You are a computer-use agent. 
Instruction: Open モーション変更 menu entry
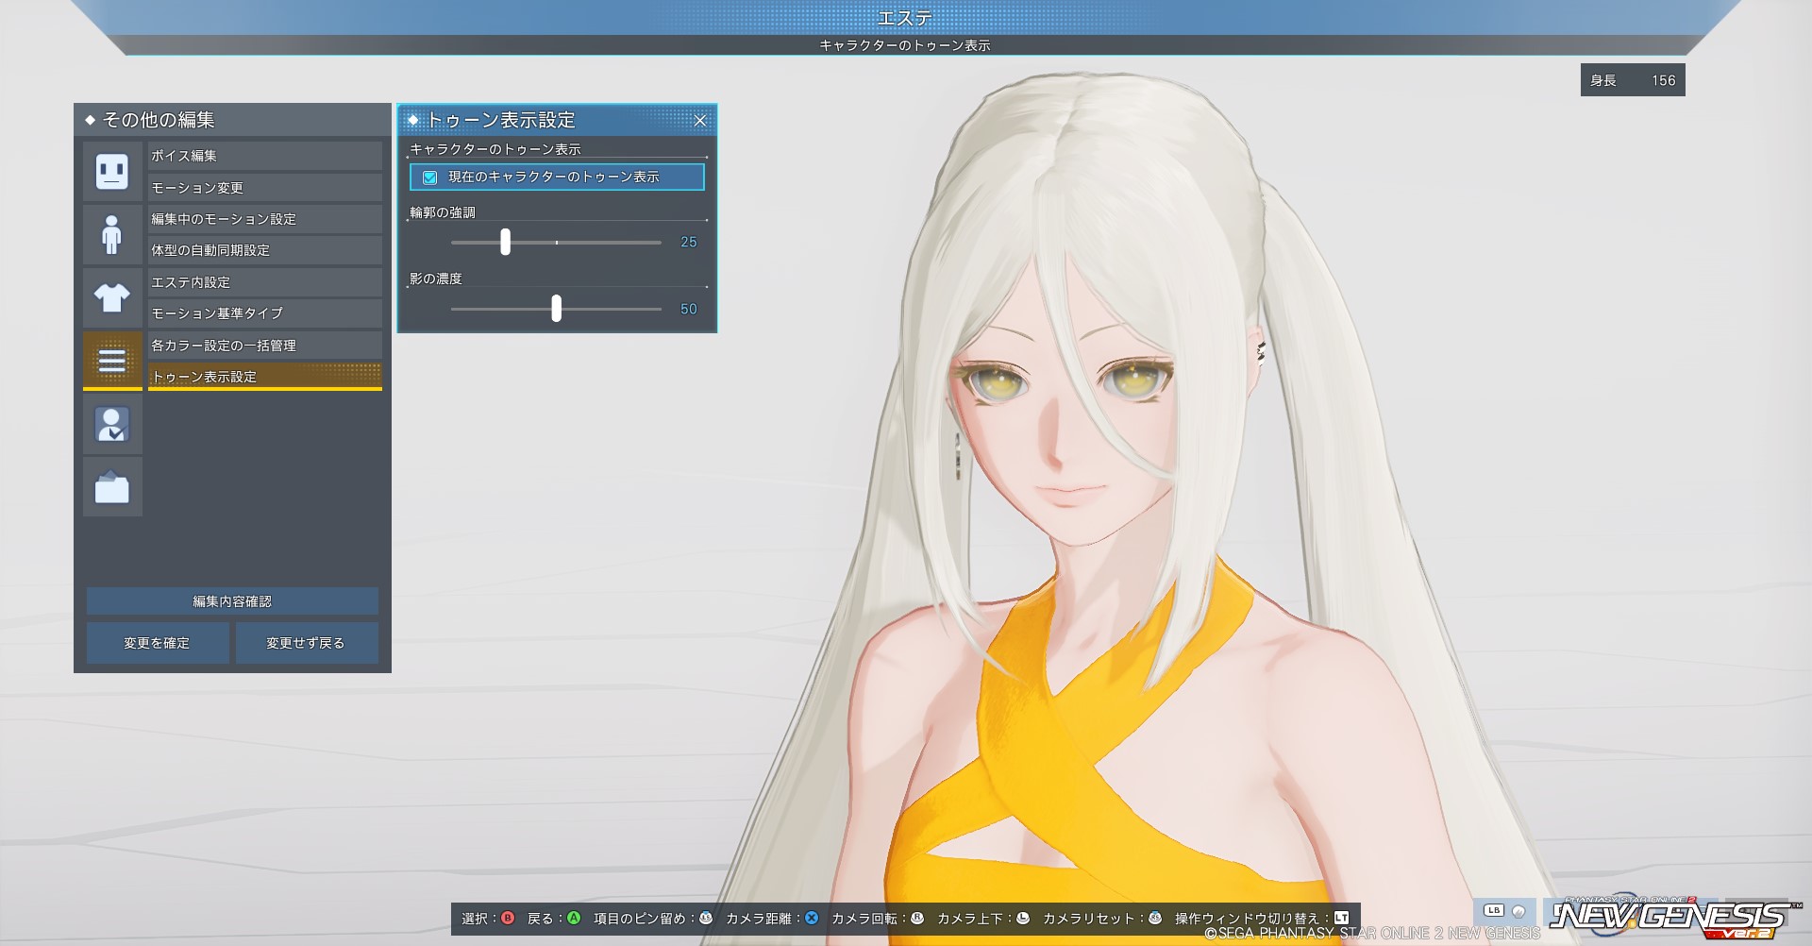tap(264, 187)
